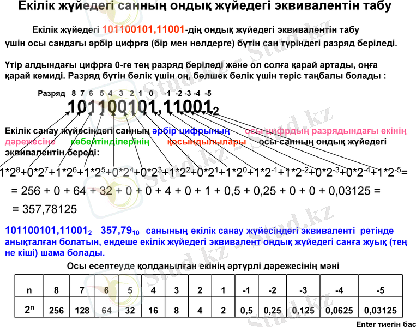Click the term 1*2⁻⁵ ending the formula
The width and height of the screenshot is (416, 327).
389,172
